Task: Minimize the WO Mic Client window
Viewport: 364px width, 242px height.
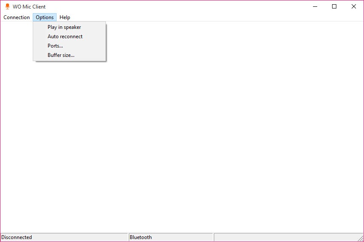Action: (315, 6)
